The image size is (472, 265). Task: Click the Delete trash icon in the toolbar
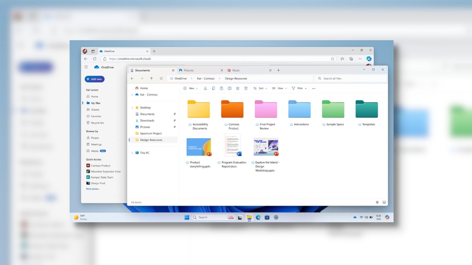[x=246, y=88]
